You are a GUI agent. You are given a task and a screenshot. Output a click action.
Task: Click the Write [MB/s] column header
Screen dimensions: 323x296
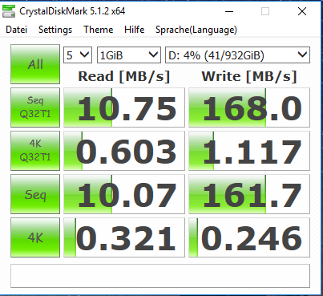tap(249, 76)
